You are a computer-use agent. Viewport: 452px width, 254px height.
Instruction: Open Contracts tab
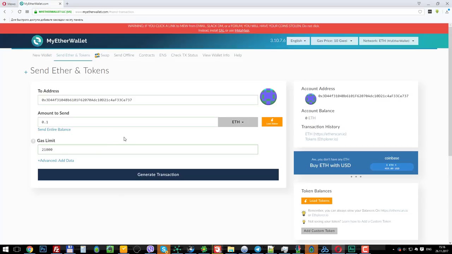coord(147,55)
